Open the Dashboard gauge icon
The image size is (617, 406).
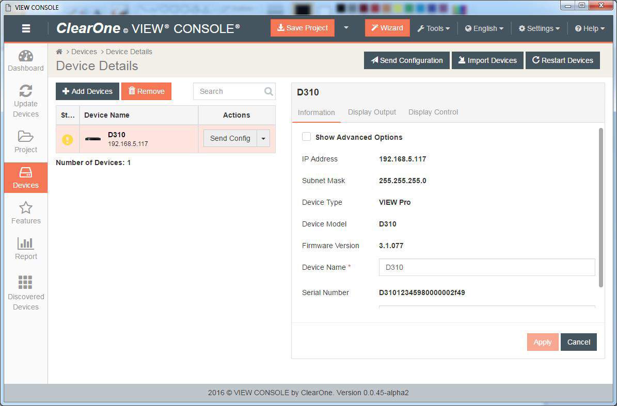[26, 56]
